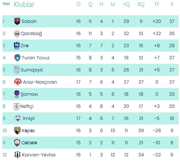Open the Neftçi club badge
The height and width of the screenshot is (163, 180).
[17, 106]
